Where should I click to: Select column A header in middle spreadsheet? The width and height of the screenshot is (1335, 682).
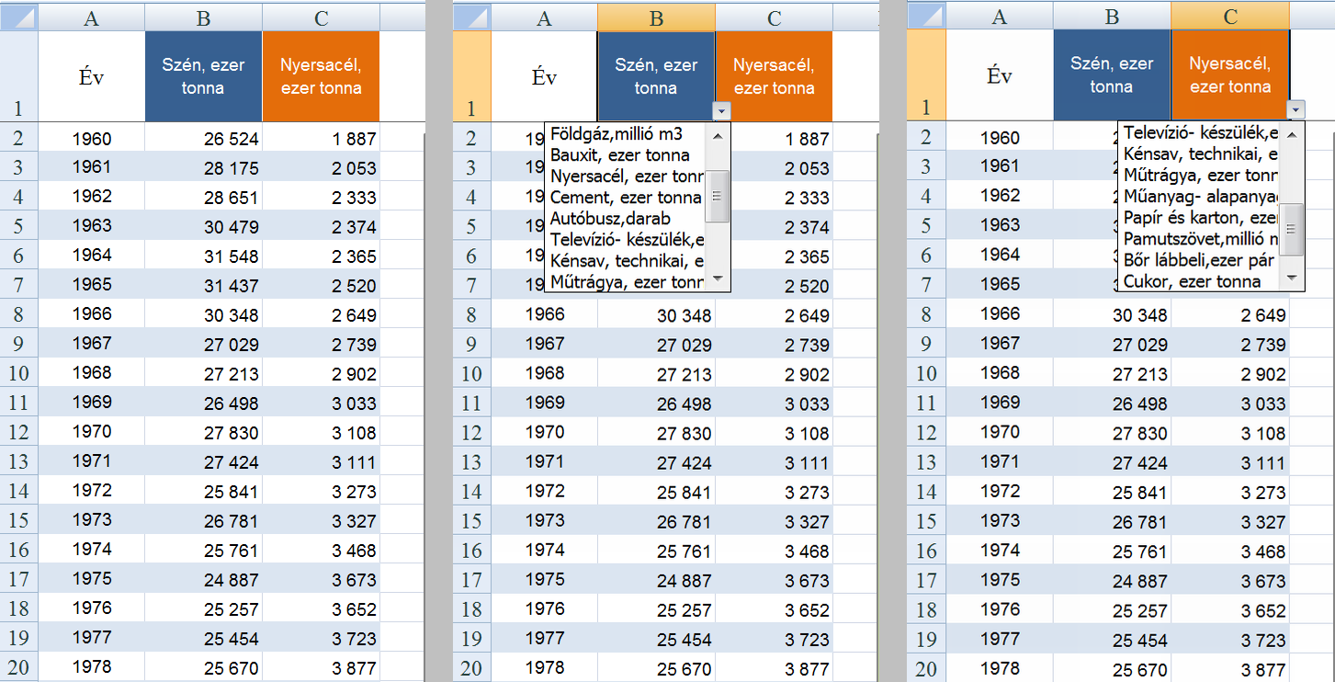pos(545,17)
